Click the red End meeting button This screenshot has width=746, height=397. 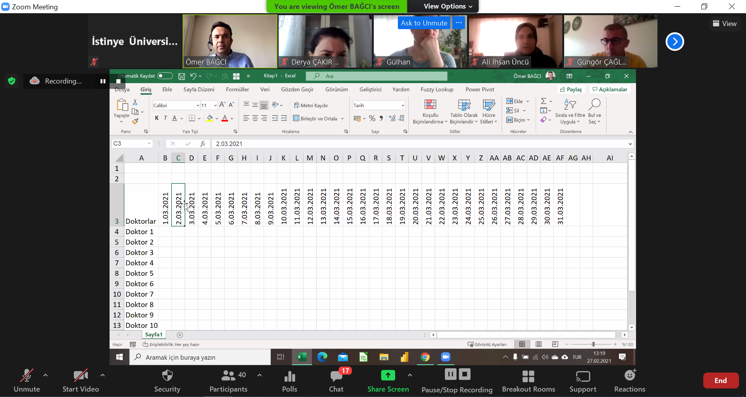tap(720, 381)
